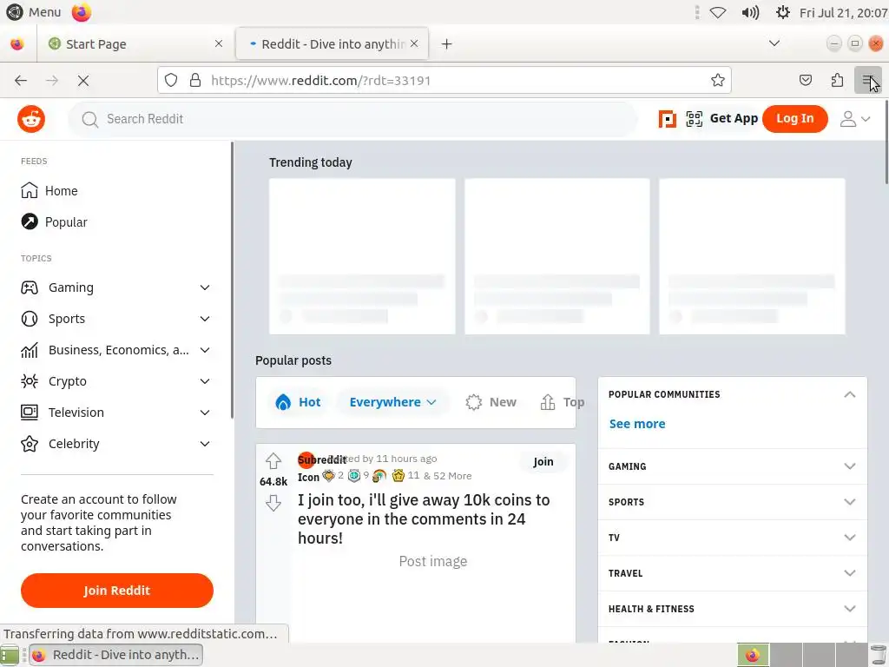Screen dimensions: 889x667
Task: Expand the Sports topic in sidebar
Action: tap(205, 319)
